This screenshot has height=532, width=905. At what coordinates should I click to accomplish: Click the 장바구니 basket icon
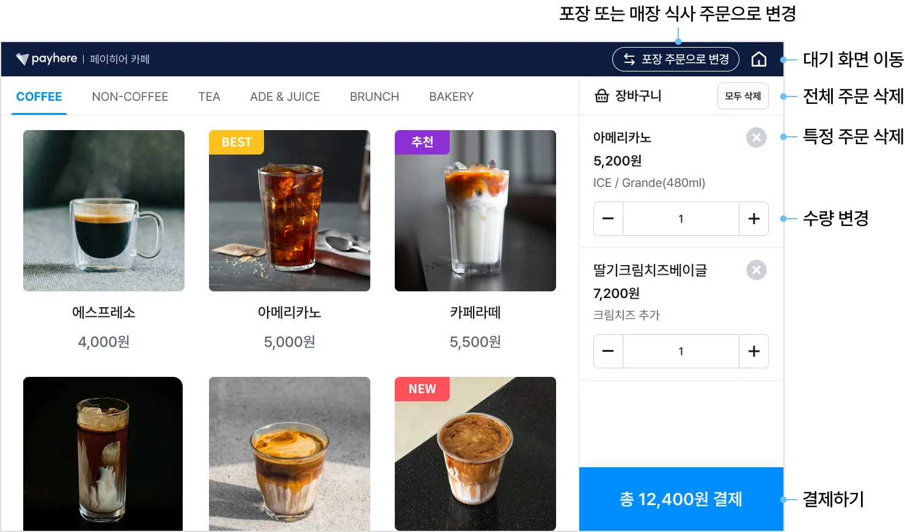click(602, 96)
